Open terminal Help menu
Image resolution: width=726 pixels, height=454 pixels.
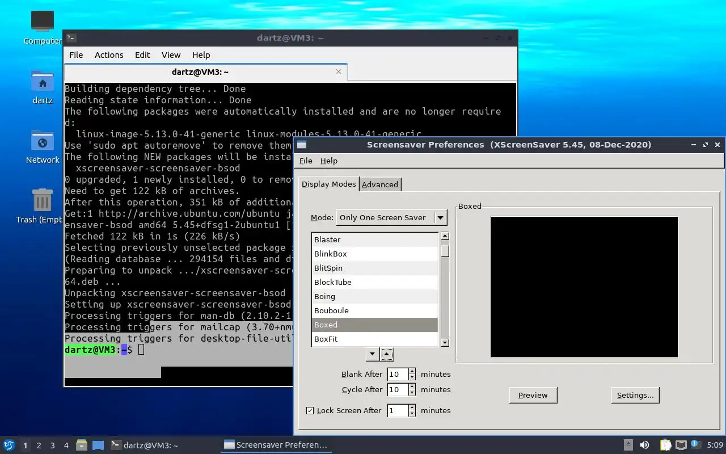[x=201, y=55]
